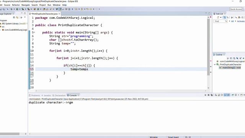Click Last Edit Location icon
This screenshot has height=138, width=245.
88,9
